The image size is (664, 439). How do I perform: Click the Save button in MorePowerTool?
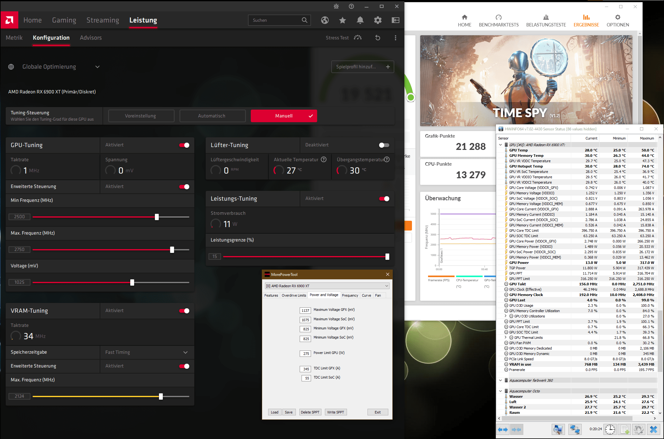(x=289, y=412)
